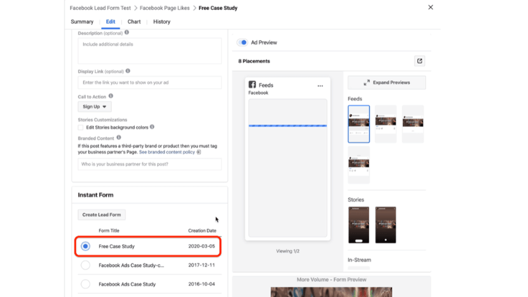Select the second Feeds placement thumbnail
528x297 pixels.
click(386, 124)
